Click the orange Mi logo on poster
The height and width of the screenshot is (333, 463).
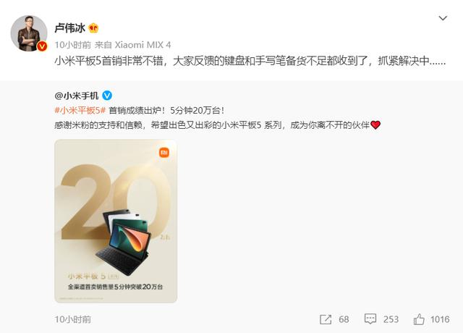(x=164, y=153)
